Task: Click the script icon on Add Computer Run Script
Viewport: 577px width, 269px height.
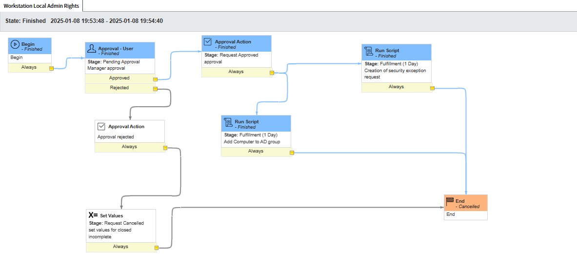Action: pos(228,122)
